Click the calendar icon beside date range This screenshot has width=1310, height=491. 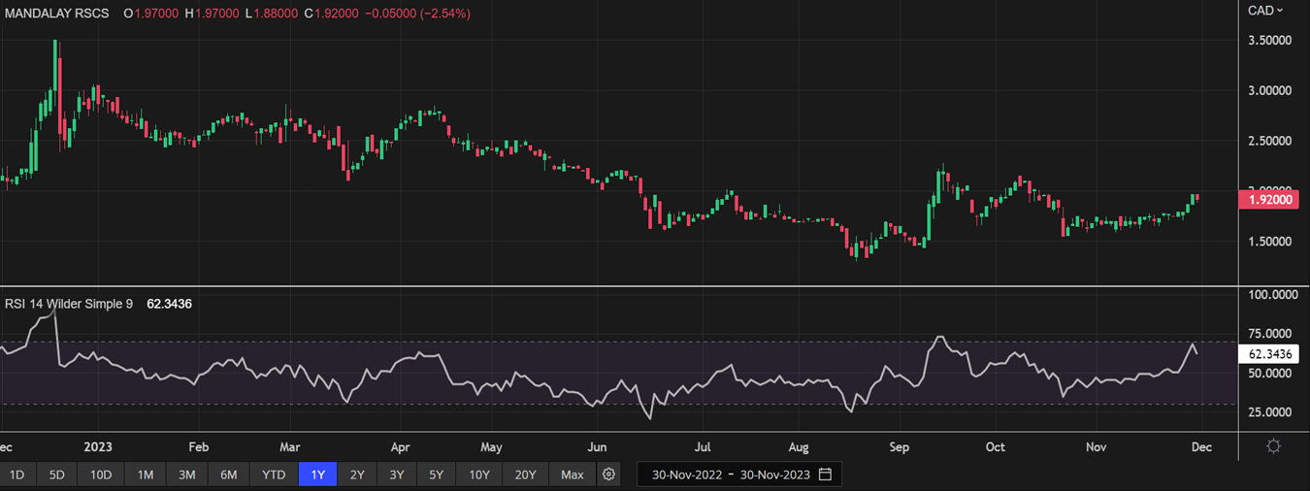[825, 475]
